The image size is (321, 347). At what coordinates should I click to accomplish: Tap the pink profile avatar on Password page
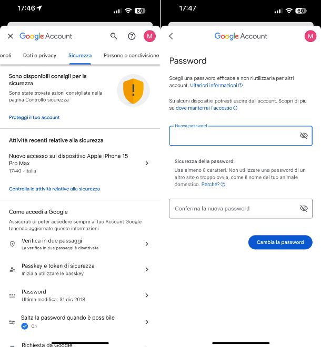point(310,36)
